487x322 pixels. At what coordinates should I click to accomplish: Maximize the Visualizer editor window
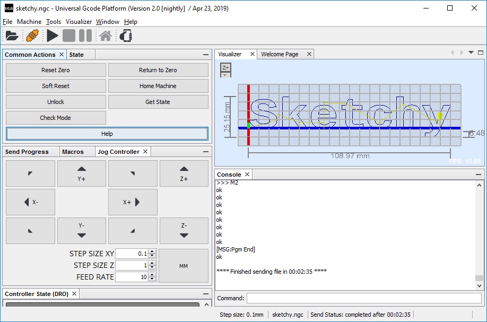pos(481,53)
